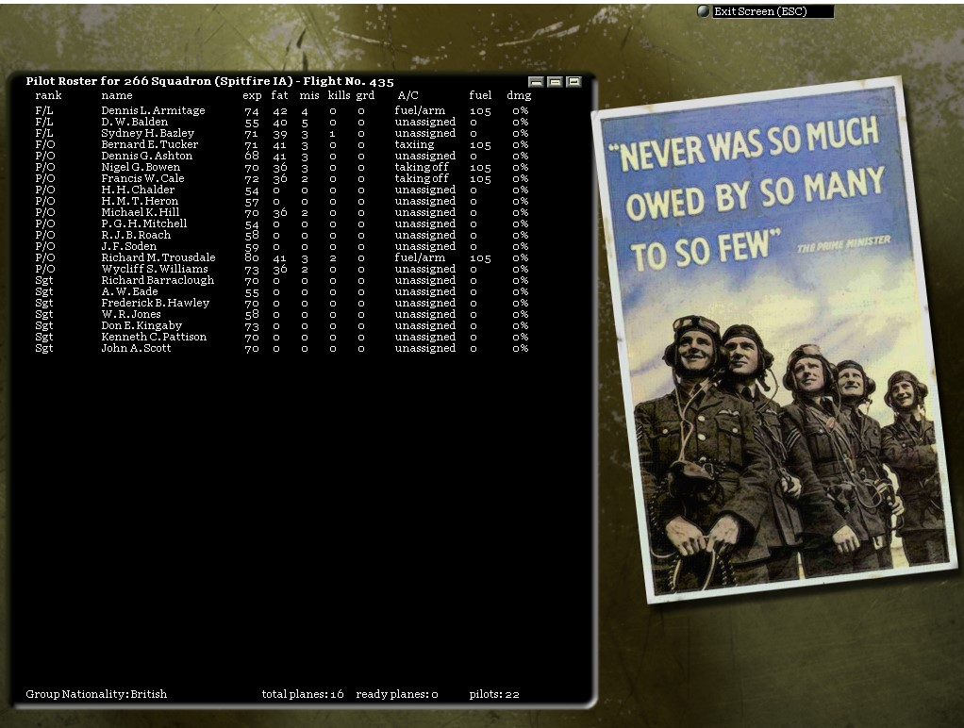Click dmg 0% in Armitage's row

(520, 110)
